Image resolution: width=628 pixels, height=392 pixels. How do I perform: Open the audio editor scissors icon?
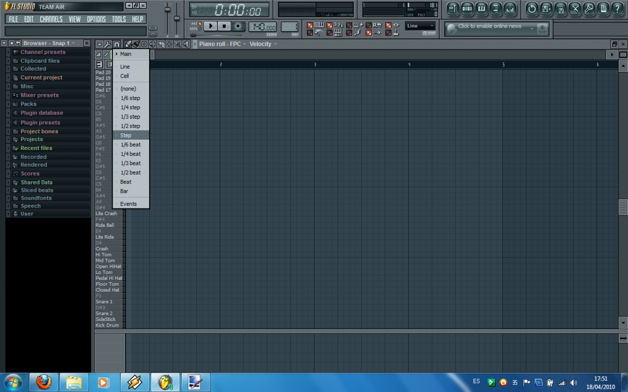pyautogui.click(x=575, y=8)
